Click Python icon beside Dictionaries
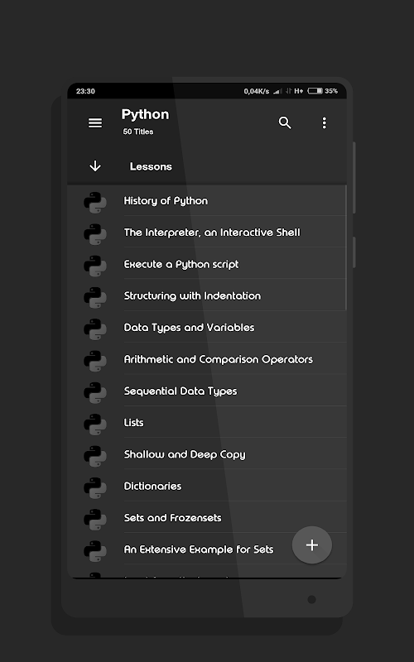Viewport: 414px width, 662px height. coord(95,487)
